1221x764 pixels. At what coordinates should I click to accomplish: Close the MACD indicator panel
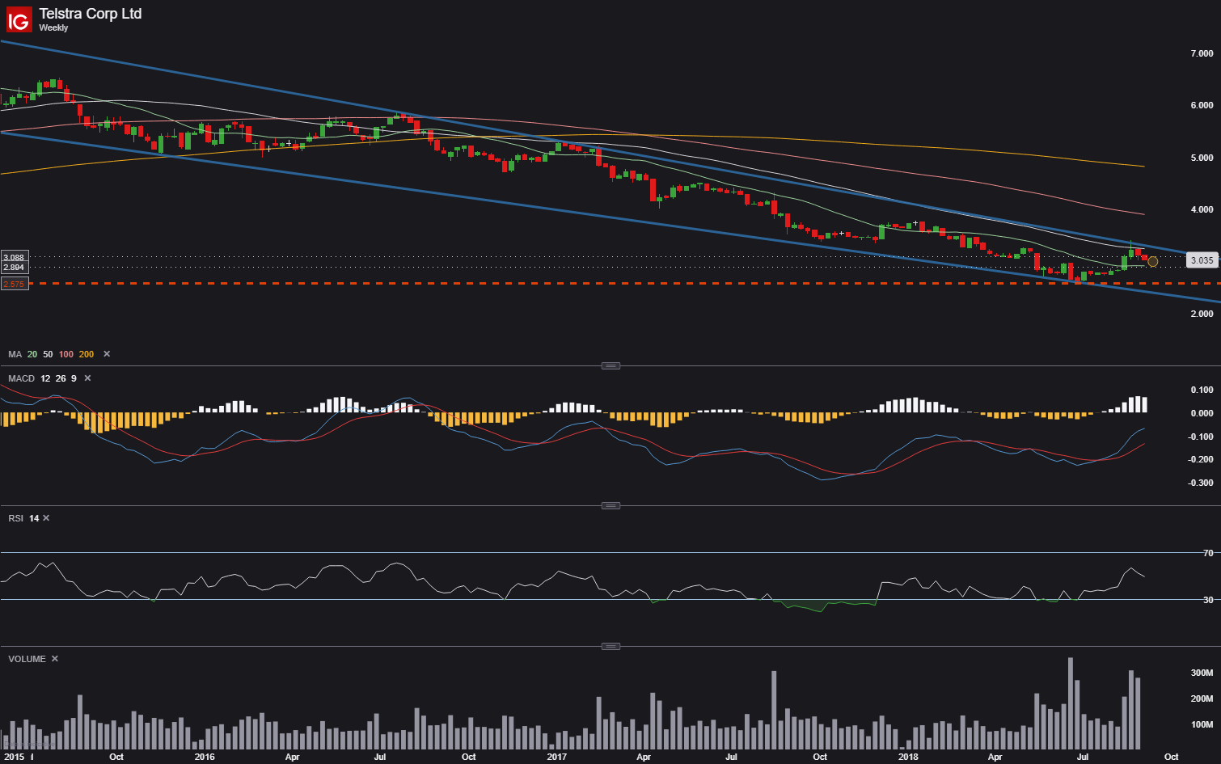point(88,378)
